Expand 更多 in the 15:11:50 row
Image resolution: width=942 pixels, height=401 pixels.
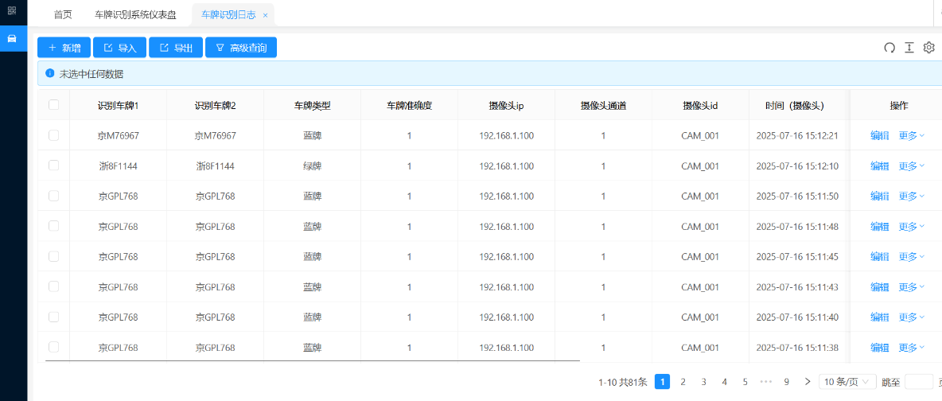(911, 196)
